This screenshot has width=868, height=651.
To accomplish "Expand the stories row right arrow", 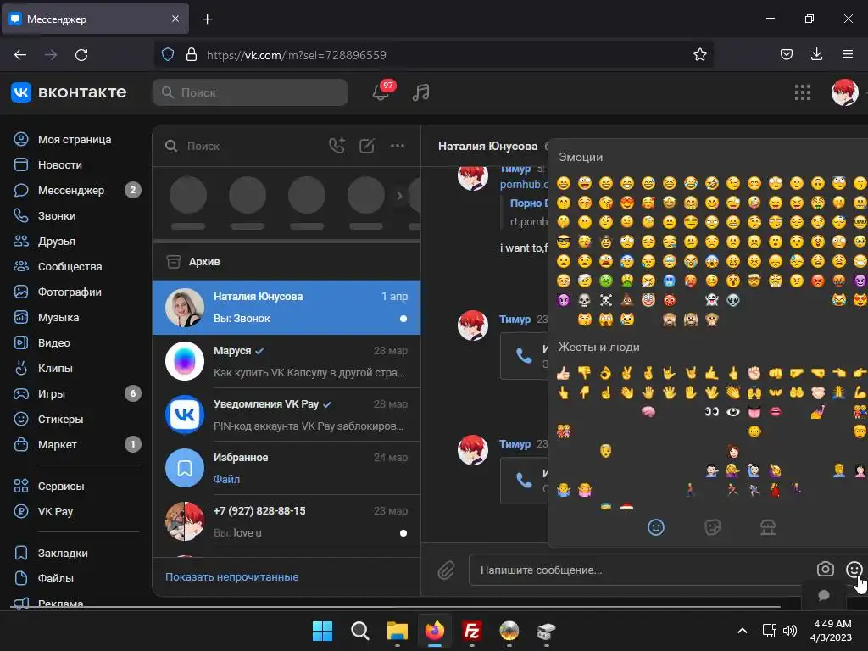I will pyautogui.click(x=399, y=196).
